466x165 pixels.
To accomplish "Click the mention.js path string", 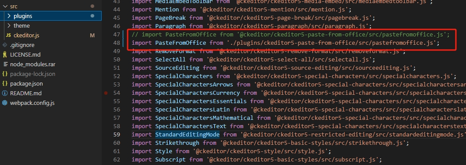I will pos(275,10).
